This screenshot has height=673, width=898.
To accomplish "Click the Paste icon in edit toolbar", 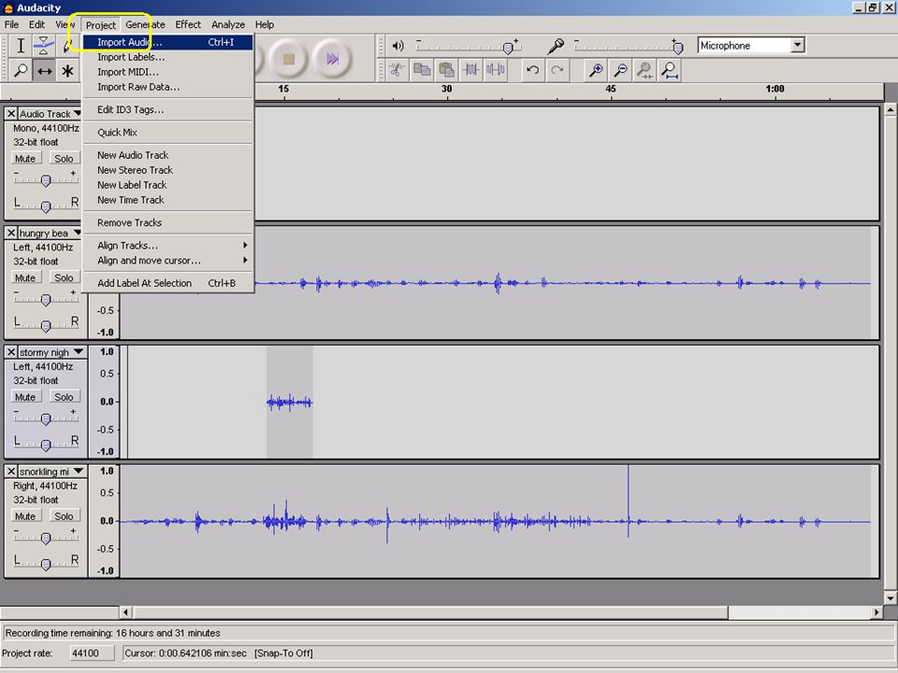I will pos(446,70).
